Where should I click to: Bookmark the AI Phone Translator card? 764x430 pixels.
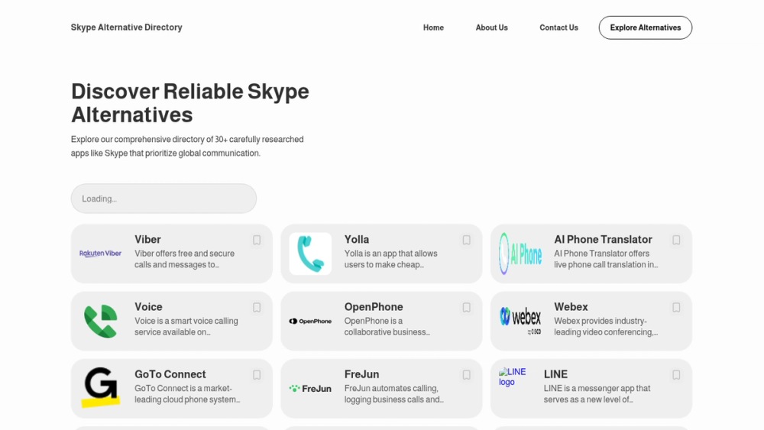pyautogui.click(x=676, y=240)
